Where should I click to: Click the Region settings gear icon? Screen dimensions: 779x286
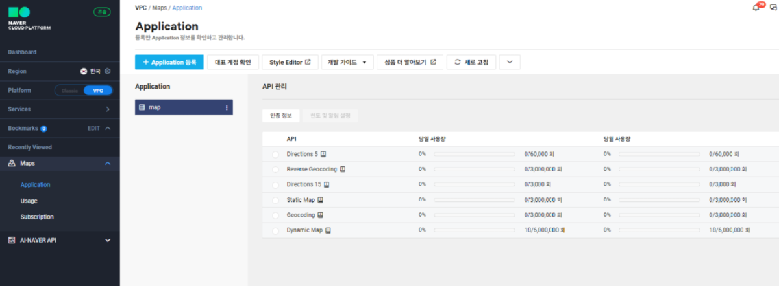click(x=108, y=71)
